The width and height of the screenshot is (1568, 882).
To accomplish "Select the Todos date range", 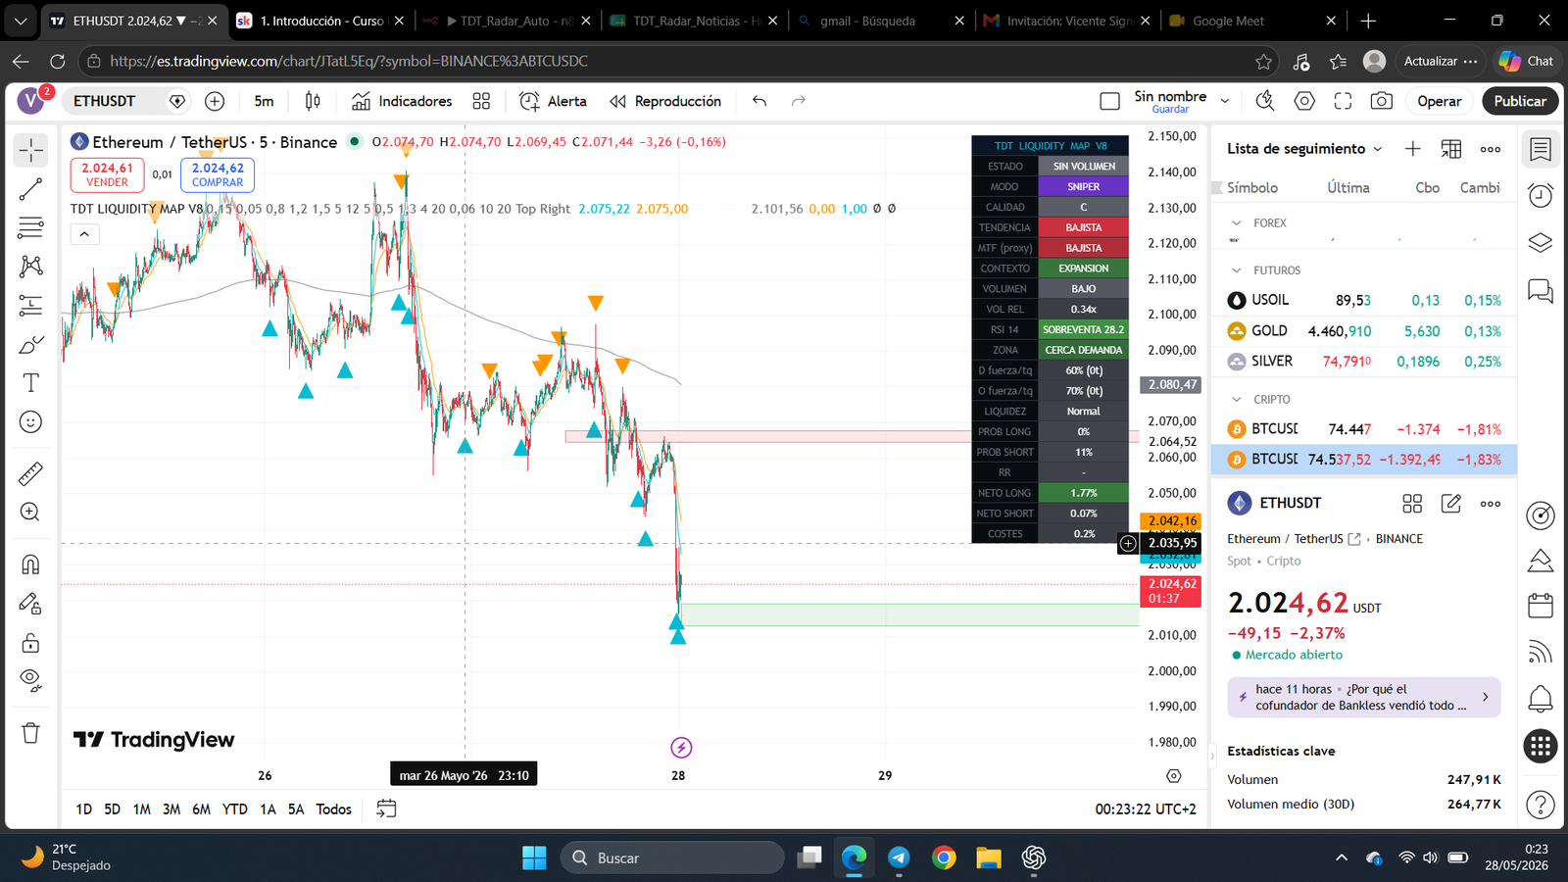I will coord(334,809).
